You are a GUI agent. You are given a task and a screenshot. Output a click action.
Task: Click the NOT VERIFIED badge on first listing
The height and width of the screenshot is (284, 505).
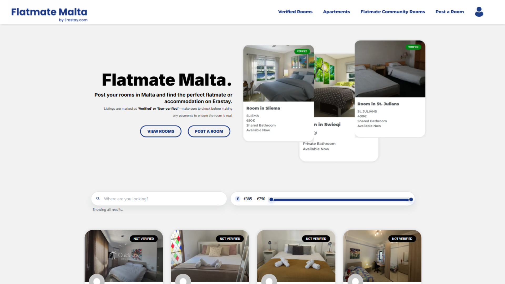pos(144,239)
